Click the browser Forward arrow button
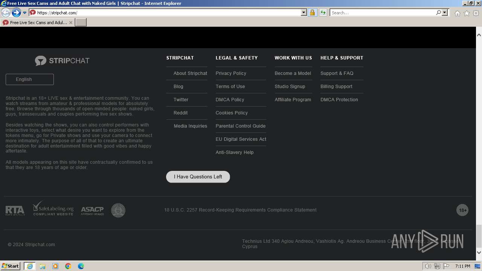 point(16,13)
